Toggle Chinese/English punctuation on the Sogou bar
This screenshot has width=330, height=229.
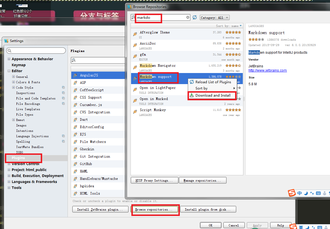click(x=312, y=193)
